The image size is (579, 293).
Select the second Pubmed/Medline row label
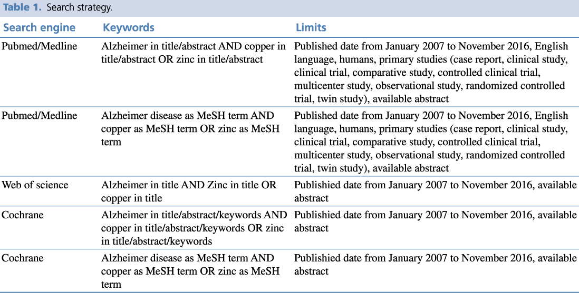(40, 116)
